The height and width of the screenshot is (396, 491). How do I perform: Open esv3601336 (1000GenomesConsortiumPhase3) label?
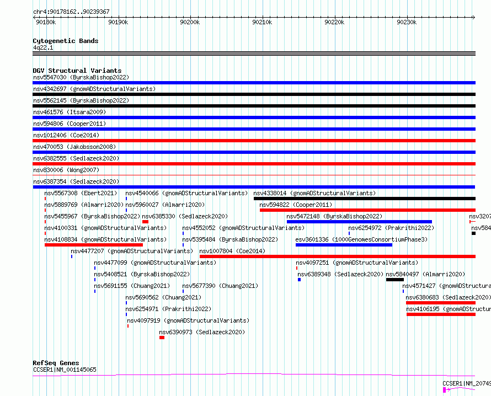[x=361, y=239]
